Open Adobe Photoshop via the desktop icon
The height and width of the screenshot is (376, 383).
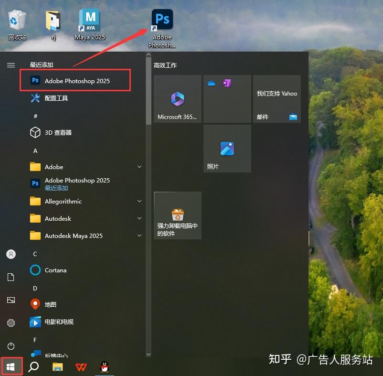(161, 19)
